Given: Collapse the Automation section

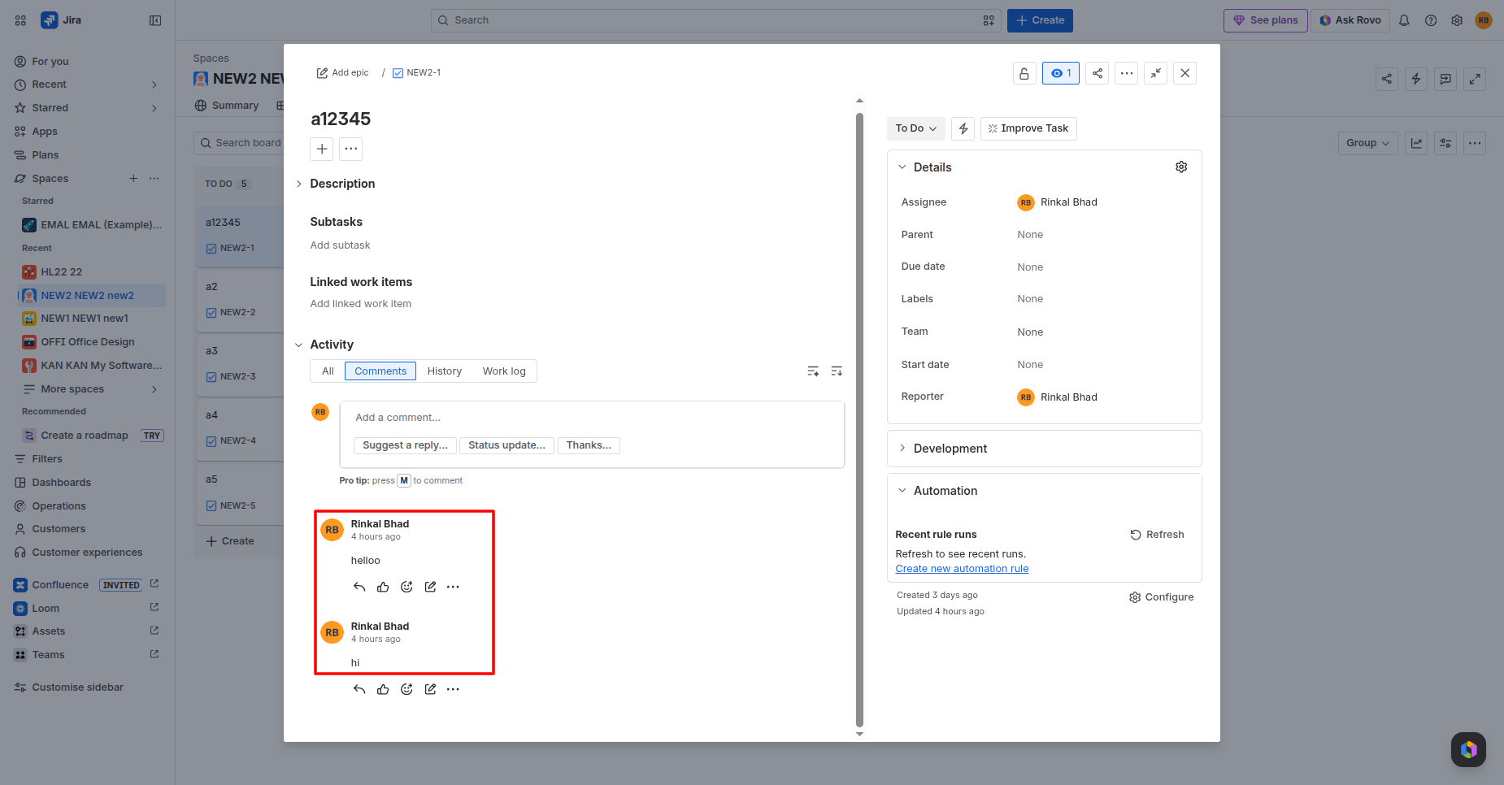Looking at the screenshot, I should pyautogui.click(x=902, y=491).
